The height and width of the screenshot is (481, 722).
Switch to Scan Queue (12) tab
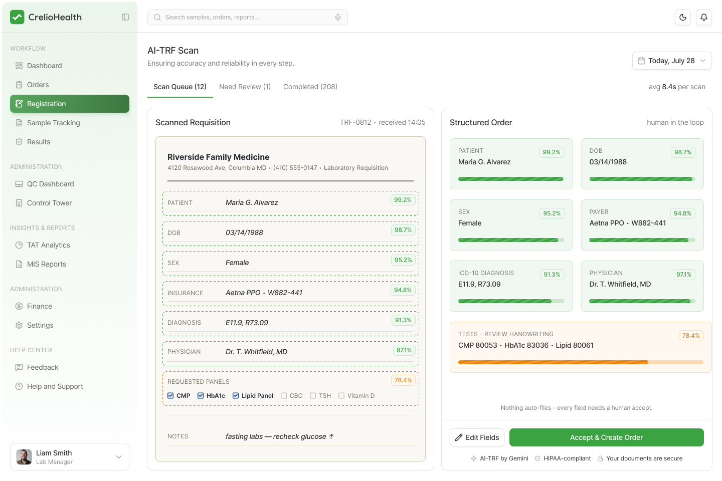point(180,87)
